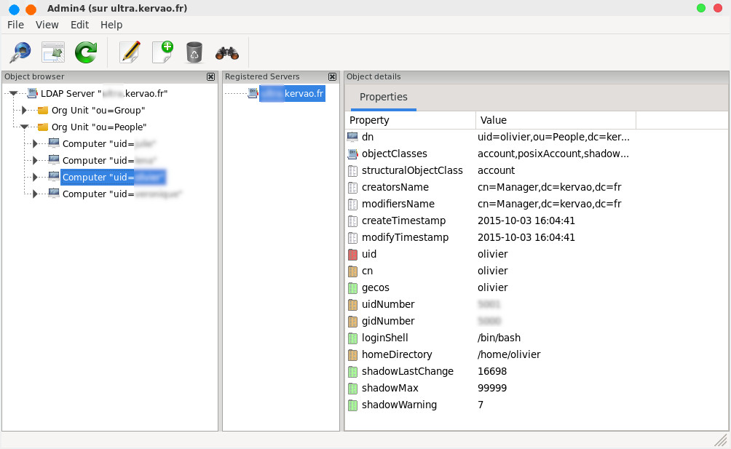Open the Help menu
731x449 pixels.
[x=111, y=25]
